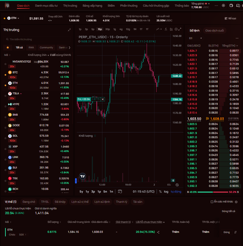This screenshot has height=246, width=243.
Task: Open ETH symbol selector dropdown
Action: click(x=13, y=18)
